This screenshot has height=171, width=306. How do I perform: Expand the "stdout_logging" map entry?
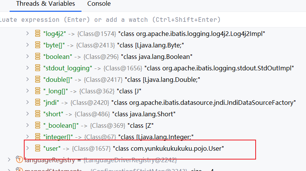coord(28,68)
